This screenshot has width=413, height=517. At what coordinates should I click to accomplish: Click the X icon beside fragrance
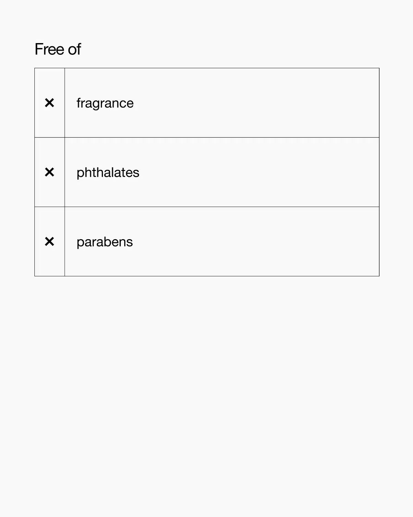click(50, 103)
